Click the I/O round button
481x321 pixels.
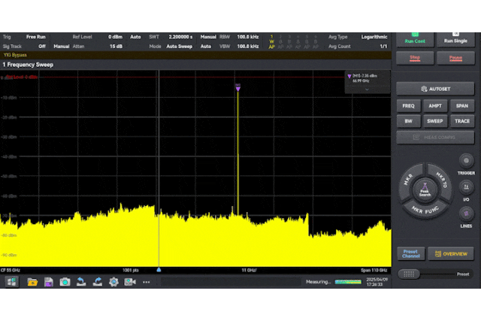pyautogui.click(x=466, y=187)
